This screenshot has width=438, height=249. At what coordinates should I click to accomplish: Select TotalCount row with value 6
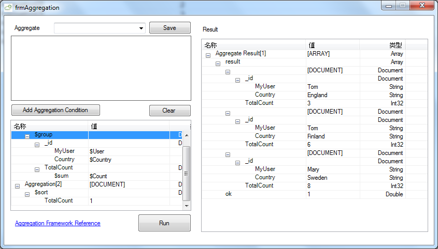(x=304, y=144)
